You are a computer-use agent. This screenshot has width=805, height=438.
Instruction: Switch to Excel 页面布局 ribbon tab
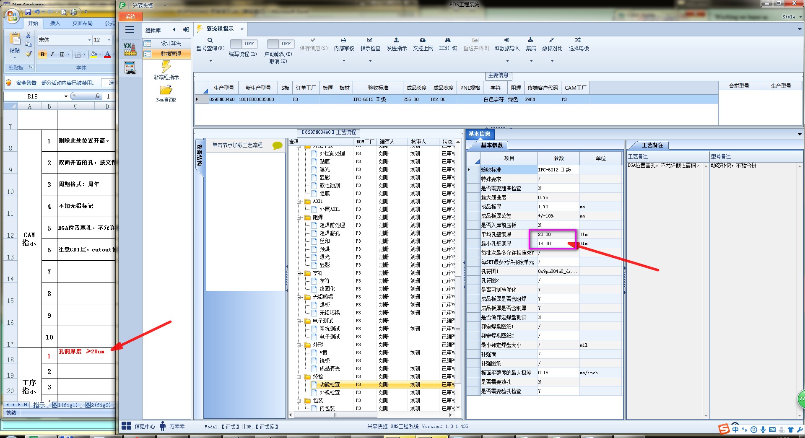(82, 23)
